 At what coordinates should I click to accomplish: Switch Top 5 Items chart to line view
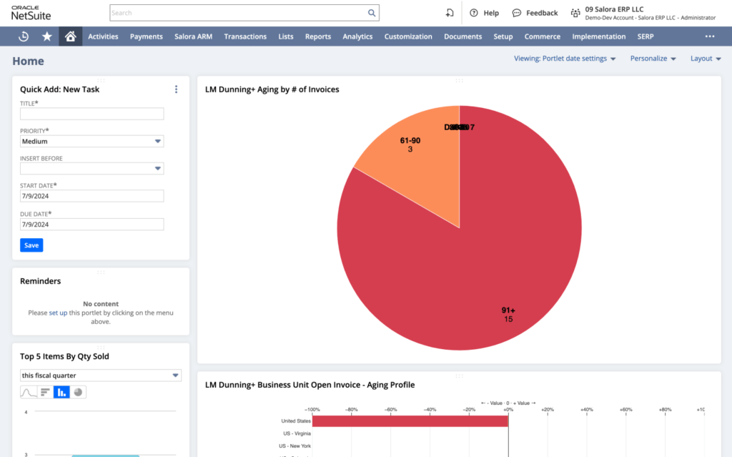[28, 392]
